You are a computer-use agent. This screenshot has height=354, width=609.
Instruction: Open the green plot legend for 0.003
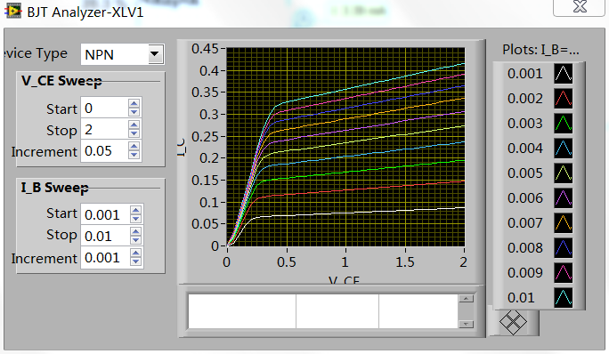564,124
